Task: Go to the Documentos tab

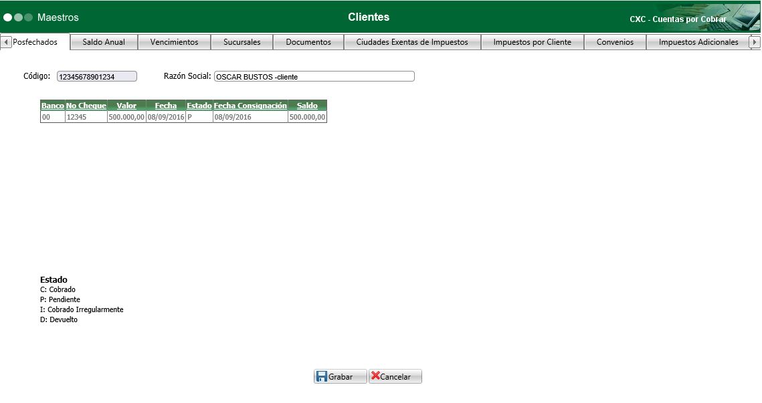Action: click(308, 42)
